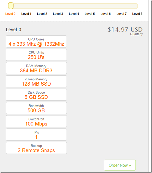Switch to the Level 3 plan

58,14
